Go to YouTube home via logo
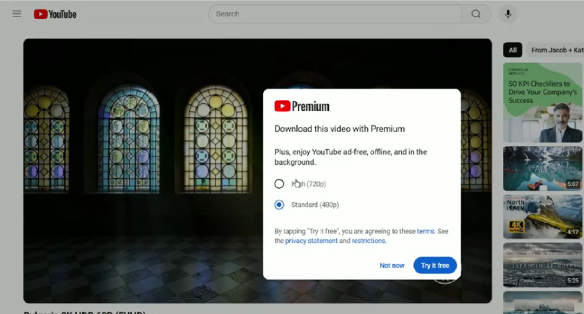584x314 pixels. click(x=55, y=14)
